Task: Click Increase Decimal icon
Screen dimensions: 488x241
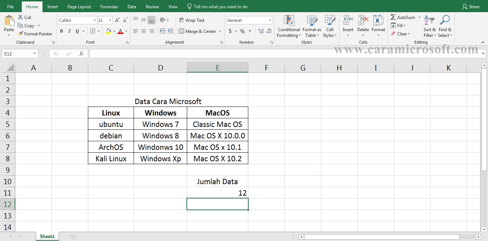Action: click(x=261, y=31)
